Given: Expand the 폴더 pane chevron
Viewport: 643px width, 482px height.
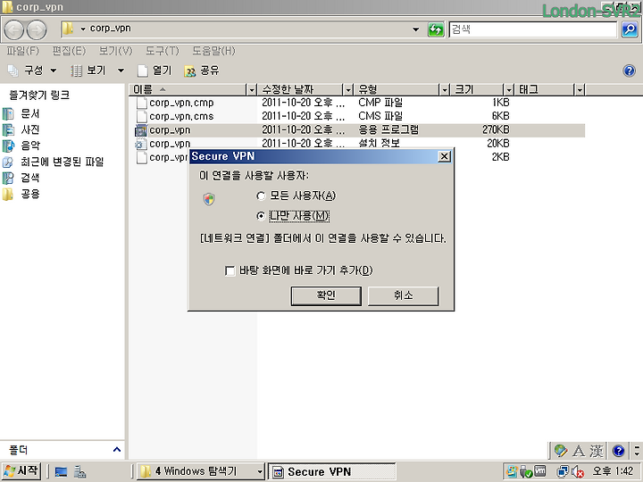Looking at the screenshot, I should pos(117,450).
